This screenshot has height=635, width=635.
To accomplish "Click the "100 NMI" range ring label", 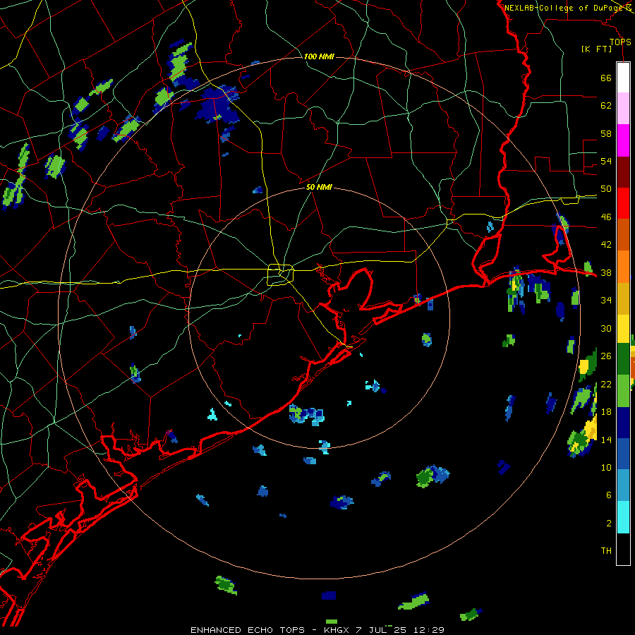I will tap(319, 56).
